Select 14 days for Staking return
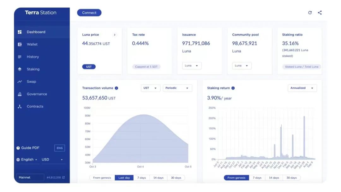 274,178
